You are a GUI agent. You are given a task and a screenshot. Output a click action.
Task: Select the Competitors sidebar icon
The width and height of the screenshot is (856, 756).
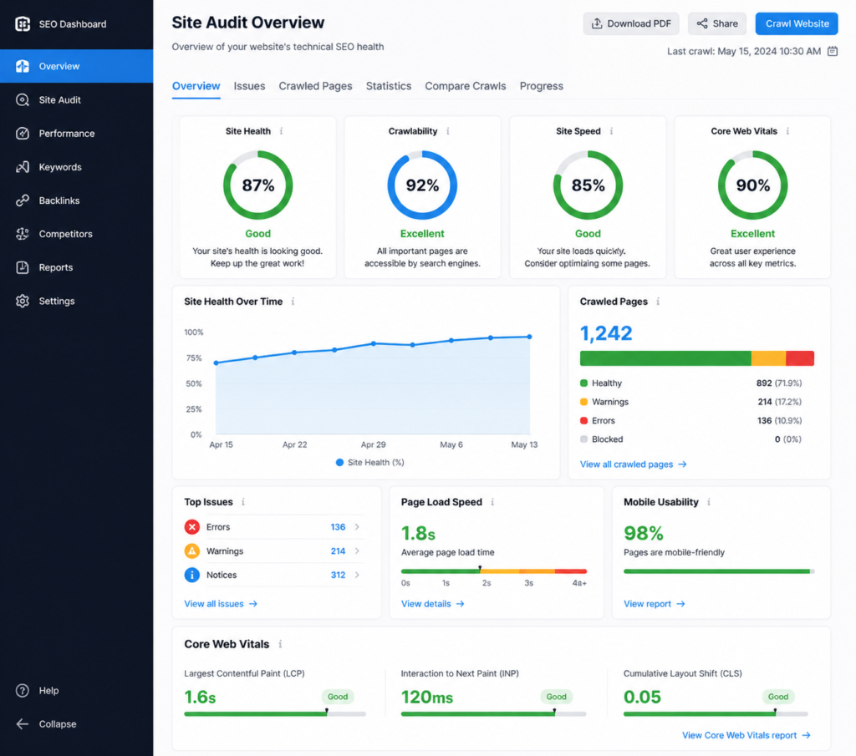[x=24, y=233]
